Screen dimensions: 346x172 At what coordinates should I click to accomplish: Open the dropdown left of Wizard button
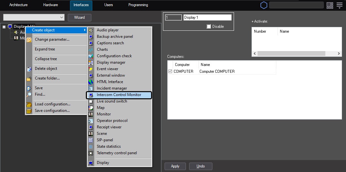(x=34, y=17)
